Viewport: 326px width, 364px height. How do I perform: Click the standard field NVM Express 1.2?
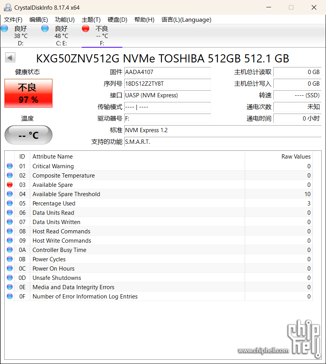(x=223, y=130)
